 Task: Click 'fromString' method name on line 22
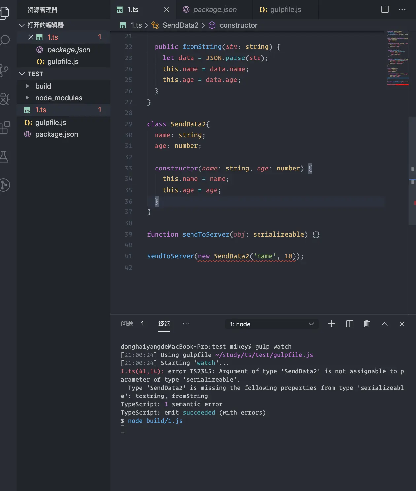coord(202,47)
